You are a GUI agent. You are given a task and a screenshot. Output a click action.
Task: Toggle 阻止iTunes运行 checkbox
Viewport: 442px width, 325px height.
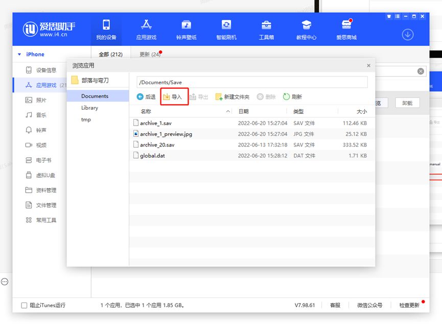[24, 305]
